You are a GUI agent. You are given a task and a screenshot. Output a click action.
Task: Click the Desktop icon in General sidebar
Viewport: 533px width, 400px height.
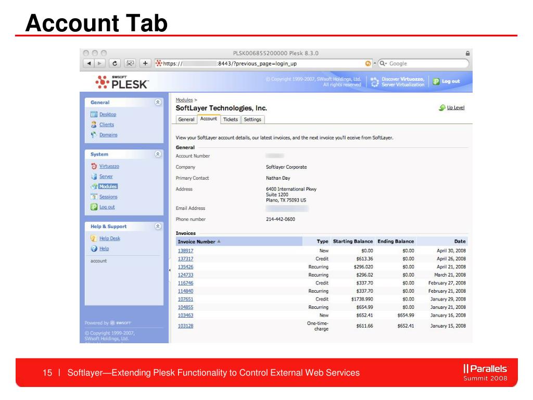(x=94, y=114)
